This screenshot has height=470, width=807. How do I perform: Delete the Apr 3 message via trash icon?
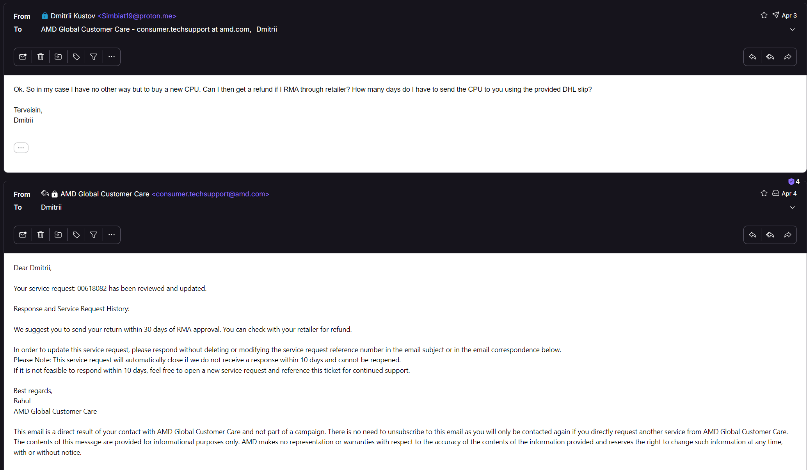coord(41,57)
